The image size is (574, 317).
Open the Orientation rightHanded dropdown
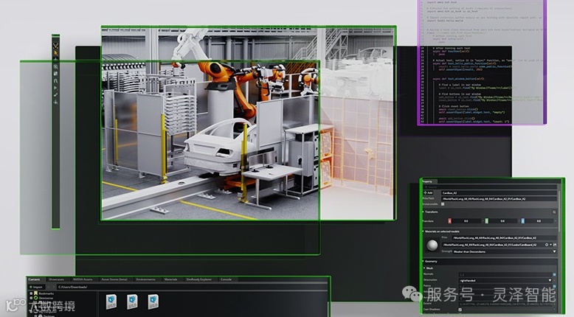(x=505, y=280)
